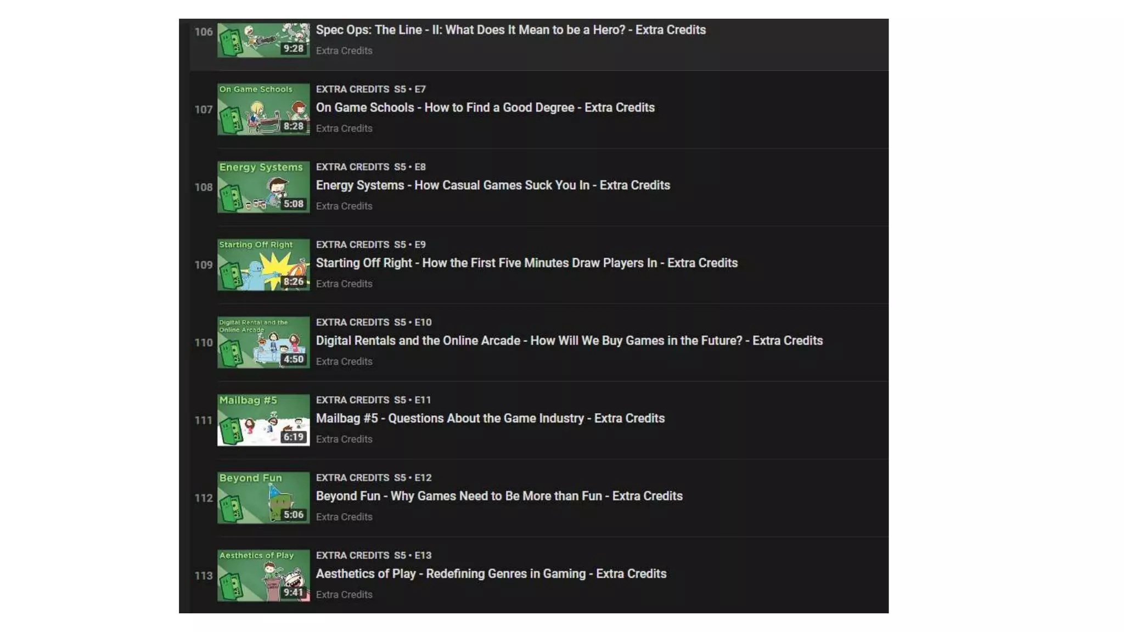Click the Aesthetics of Play thumbnail

pos(263,575)
